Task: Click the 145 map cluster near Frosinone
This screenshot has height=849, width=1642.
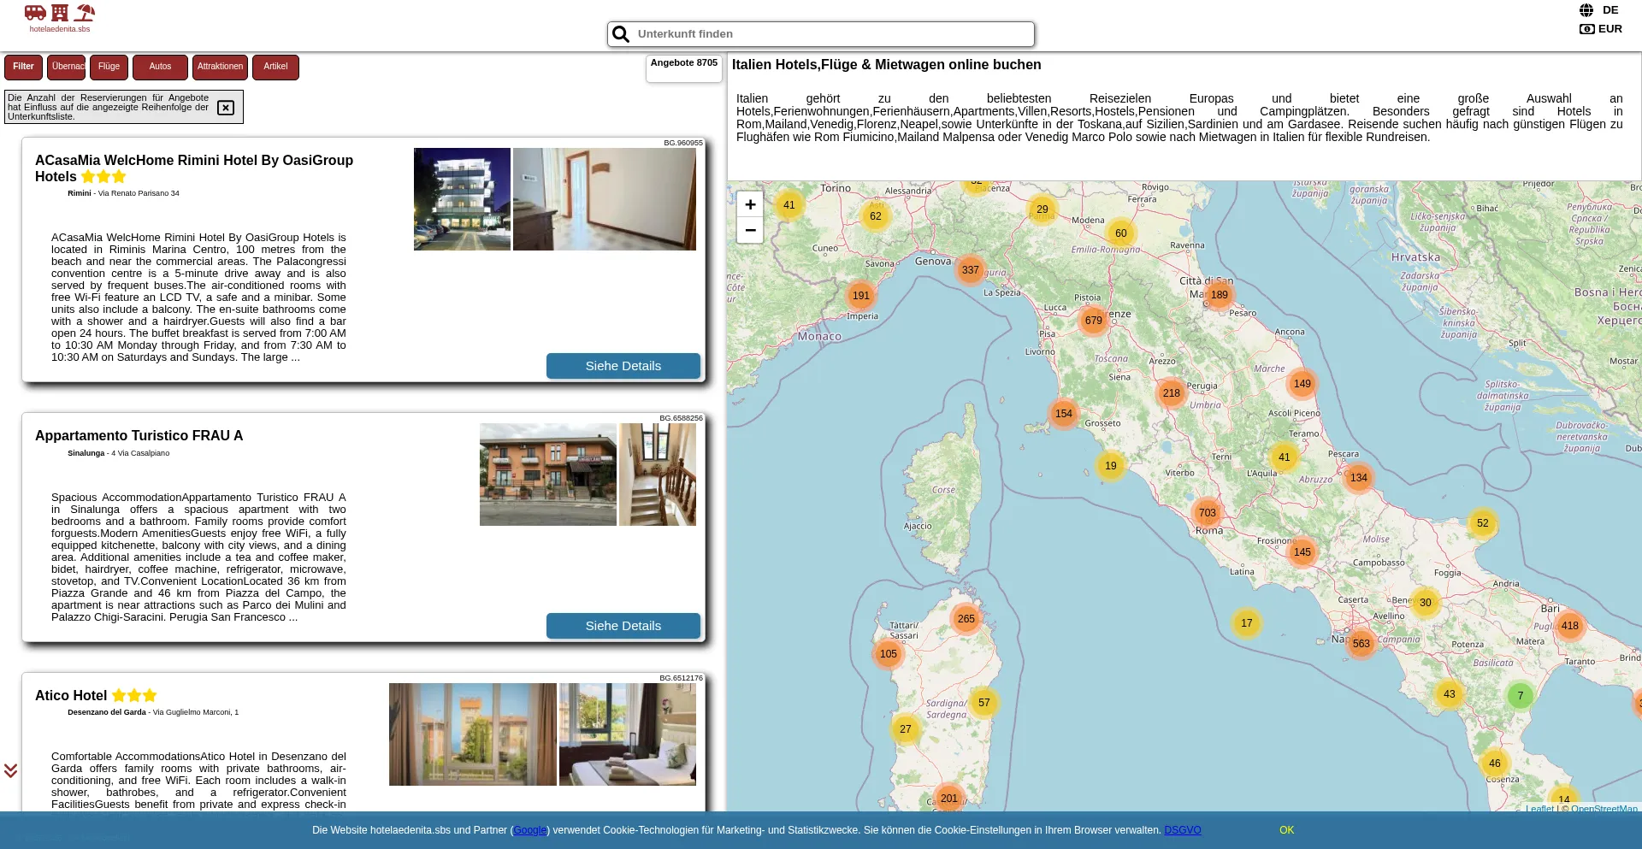Action: click(1302, 552)
